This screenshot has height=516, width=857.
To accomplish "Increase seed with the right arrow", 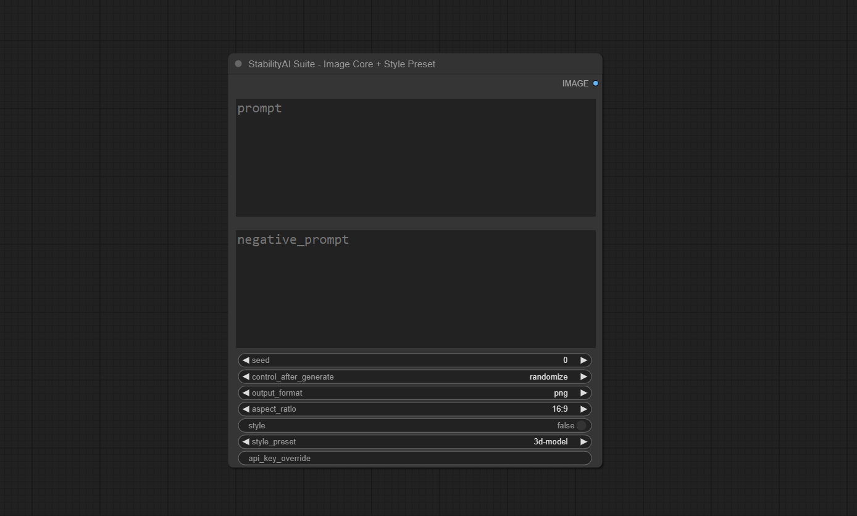I will (583, 360).
